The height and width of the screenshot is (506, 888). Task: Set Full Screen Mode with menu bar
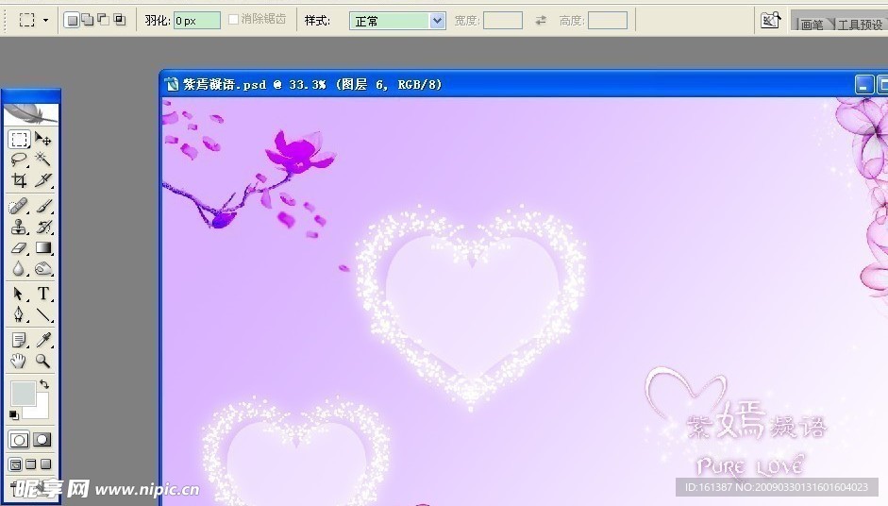[x=31, y=464]
